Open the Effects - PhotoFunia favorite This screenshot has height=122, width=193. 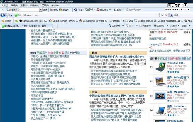pyautogui.click(x=121, y=21)
